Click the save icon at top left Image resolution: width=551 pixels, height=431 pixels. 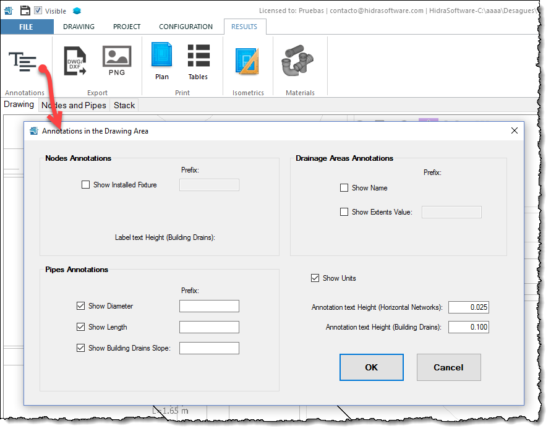(23, 10)
